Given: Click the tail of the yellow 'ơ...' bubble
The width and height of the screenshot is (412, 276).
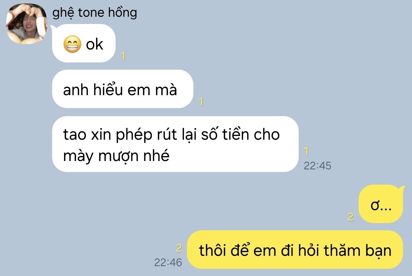Looking at the screenshot, I should coord(401,188).
